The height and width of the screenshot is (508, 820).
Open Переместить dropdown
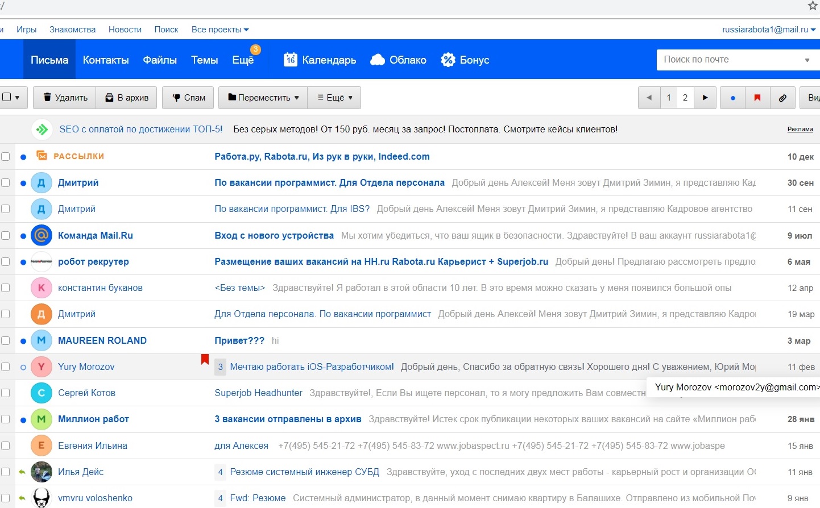click(263, 98)
